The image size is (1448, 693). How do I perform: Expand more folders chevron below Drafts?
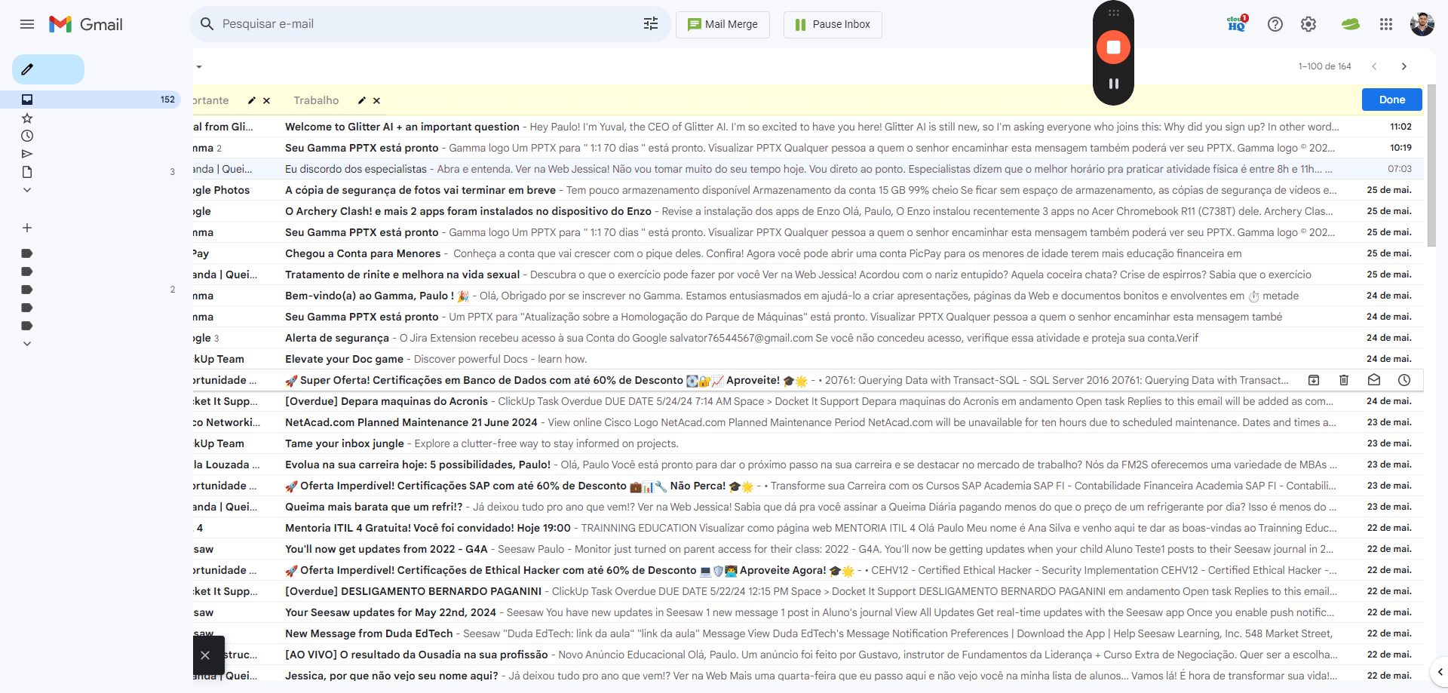[x=27, y=190]
